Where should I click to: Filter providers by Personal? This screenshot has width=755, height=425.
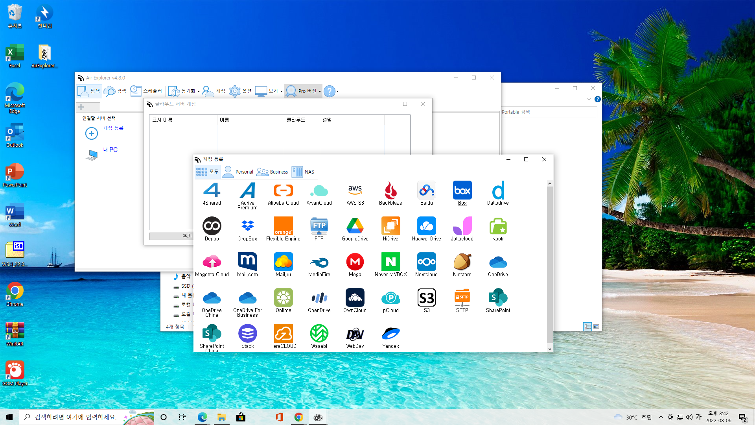238,172
